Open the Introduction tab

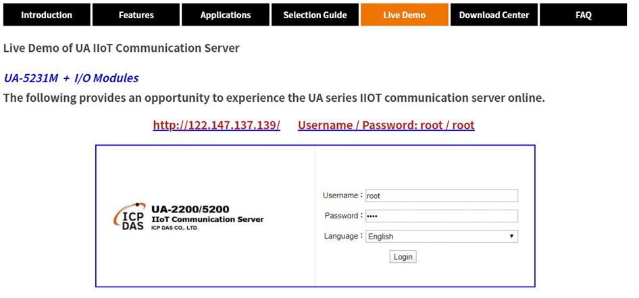pyautogui.click(x=47, y=15)
